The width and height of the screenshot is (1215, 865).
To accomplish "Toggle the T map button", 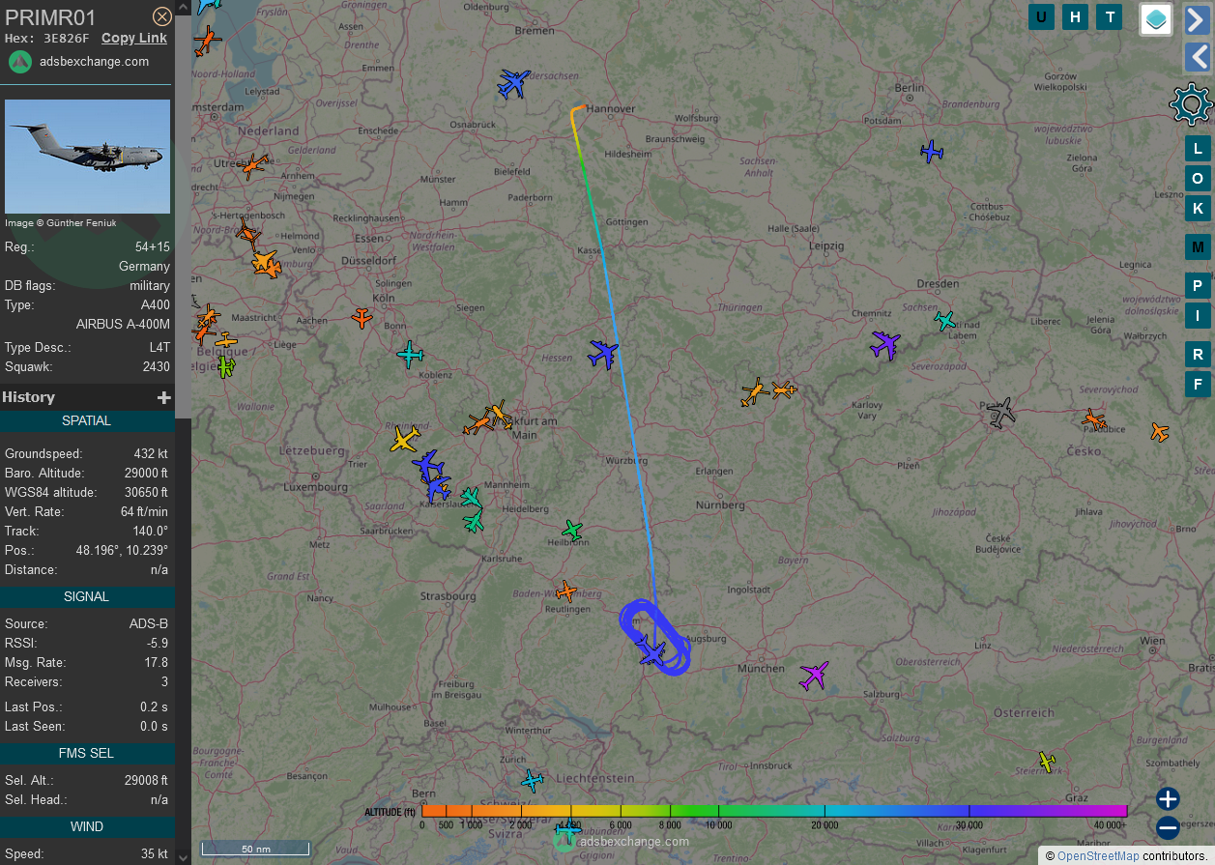I will (1110, 16).
